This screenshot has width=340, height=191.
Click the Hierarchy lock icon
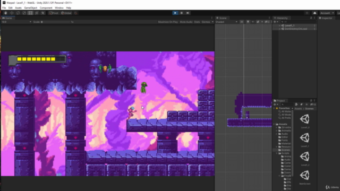311,18
